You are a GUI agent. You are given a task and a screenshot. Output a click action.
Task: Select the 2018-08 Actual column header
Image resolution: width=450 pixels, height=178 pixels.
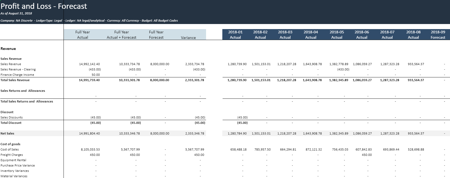pos(413,35)
